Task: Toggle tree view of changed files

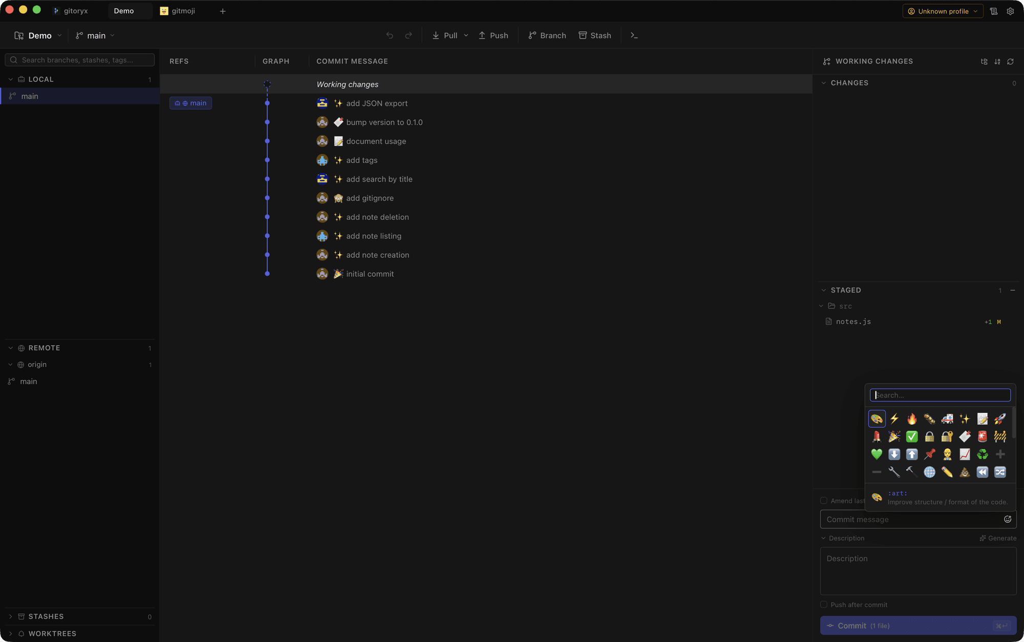Action: (984, 61)
